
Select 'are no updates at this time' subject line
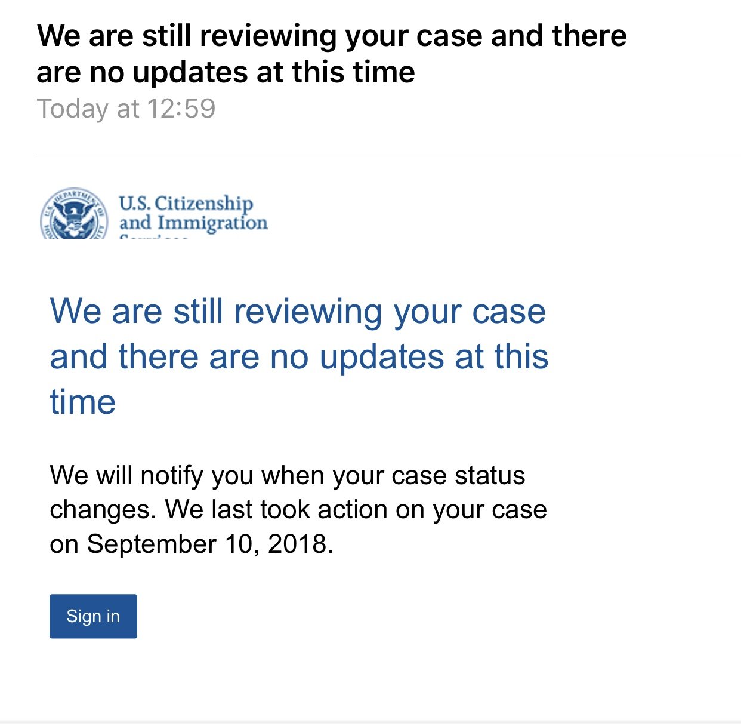click(226, 72)
